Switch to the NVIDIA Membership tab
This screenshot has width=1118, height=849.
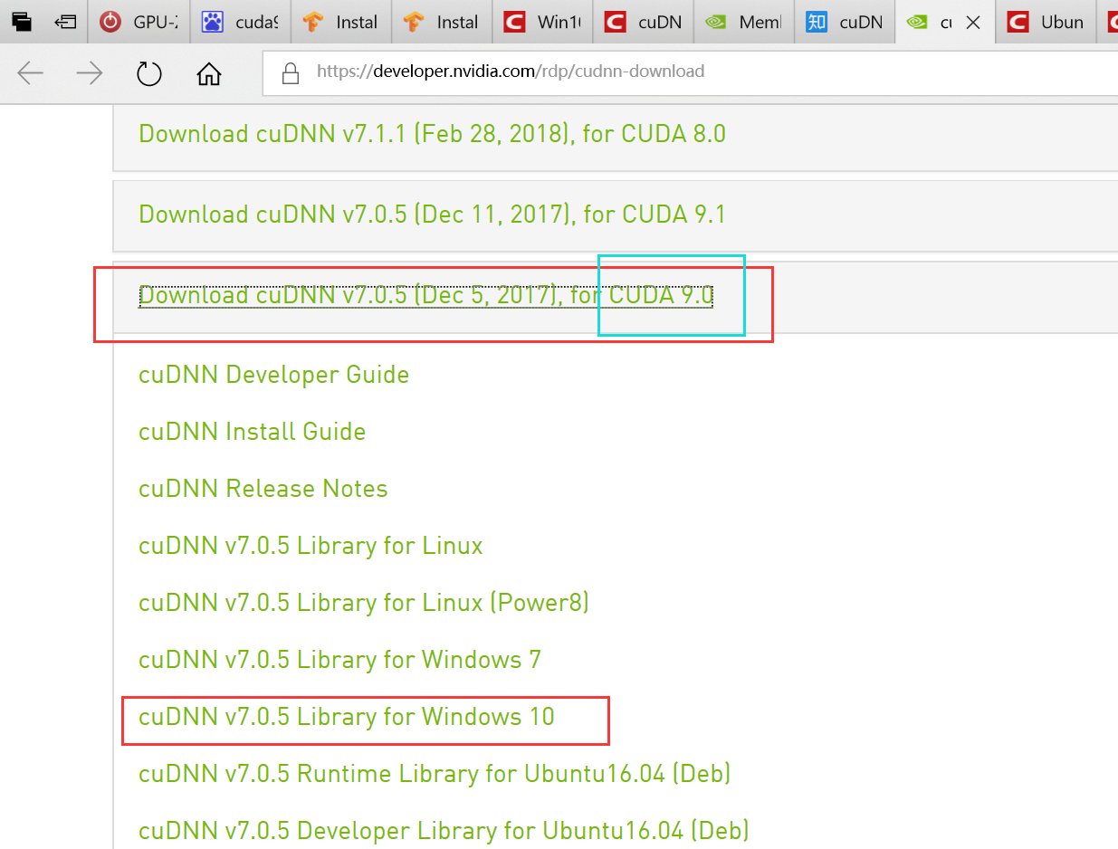coord(743,22)
